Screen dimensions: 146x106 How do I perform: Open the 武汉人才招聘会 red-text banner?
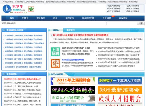coord(120,99)
